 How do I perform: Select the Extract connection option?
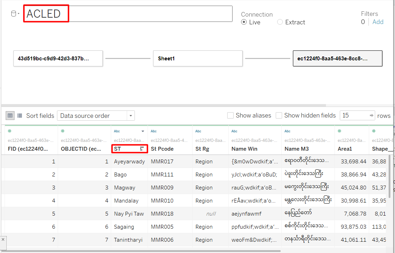pos(280,22)
